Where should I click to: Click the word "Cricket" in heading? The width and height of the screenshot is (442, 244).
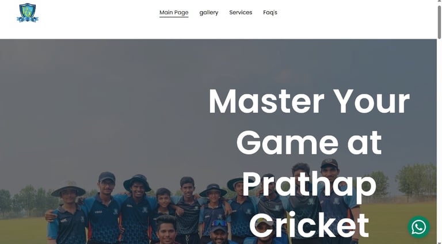tap(309, 226)
